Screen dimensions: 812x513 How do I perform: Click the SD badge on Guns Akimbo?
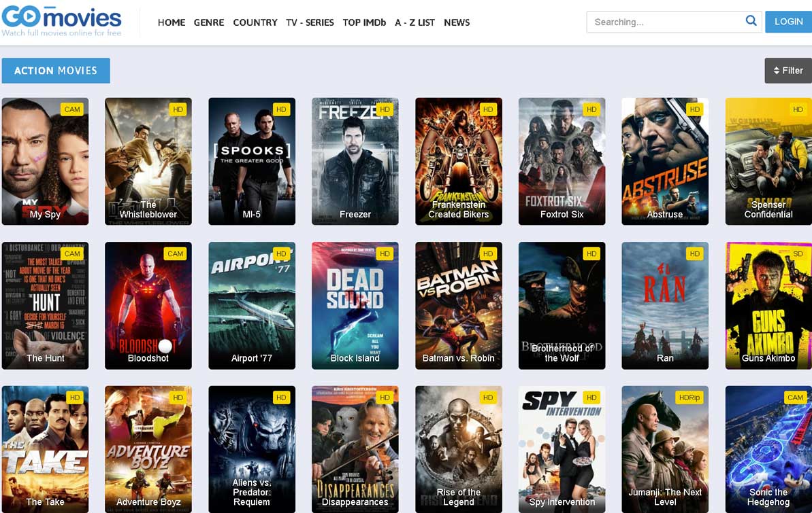[x=798, y=253]
